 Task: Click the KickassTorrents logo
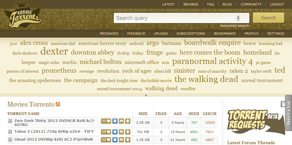[23, 15]
